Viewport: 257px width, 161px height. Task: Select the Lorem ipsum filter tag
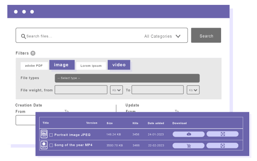click(x=91, y=66)
